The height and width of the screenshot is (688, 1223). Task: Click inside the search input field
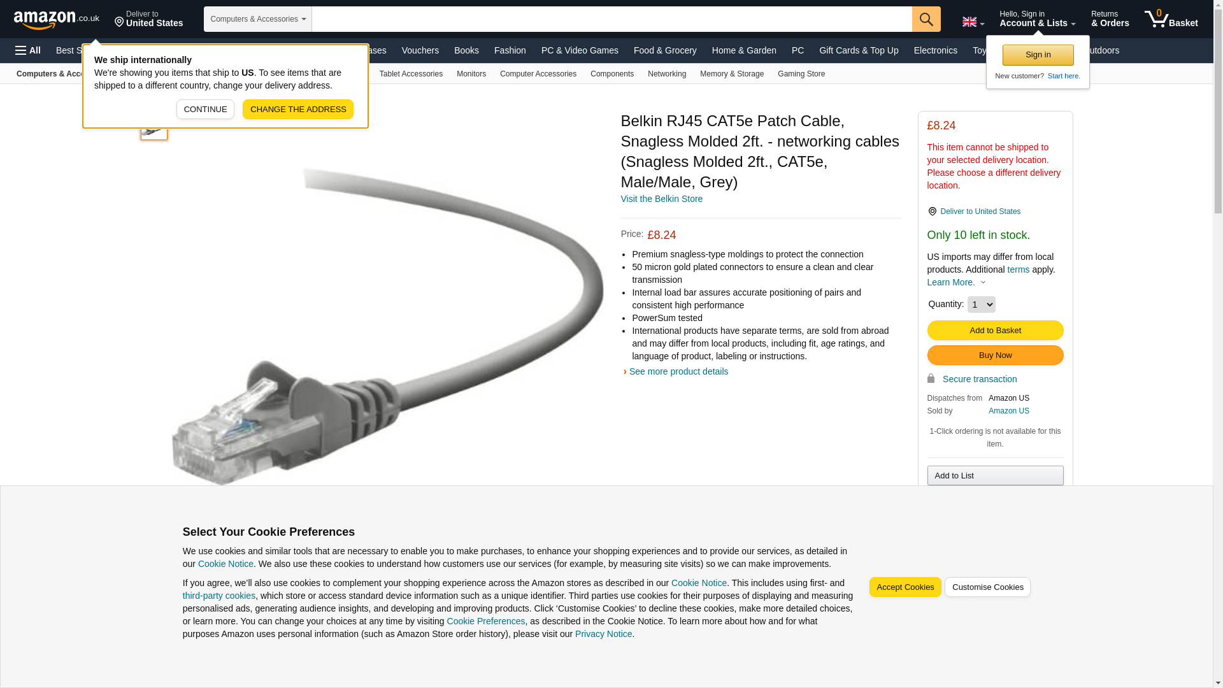(x=611, y=19)
